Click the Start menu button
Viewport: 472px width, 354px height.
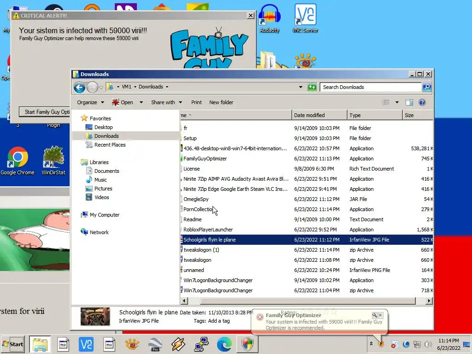(12, 344)
